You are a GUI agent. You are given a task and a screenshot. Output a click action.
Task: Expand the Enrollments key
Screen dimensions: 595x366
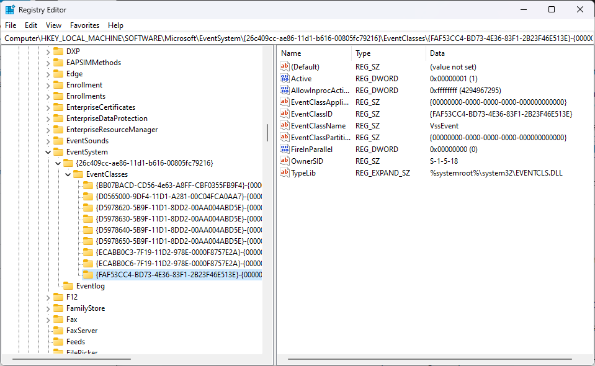[48, 96]
